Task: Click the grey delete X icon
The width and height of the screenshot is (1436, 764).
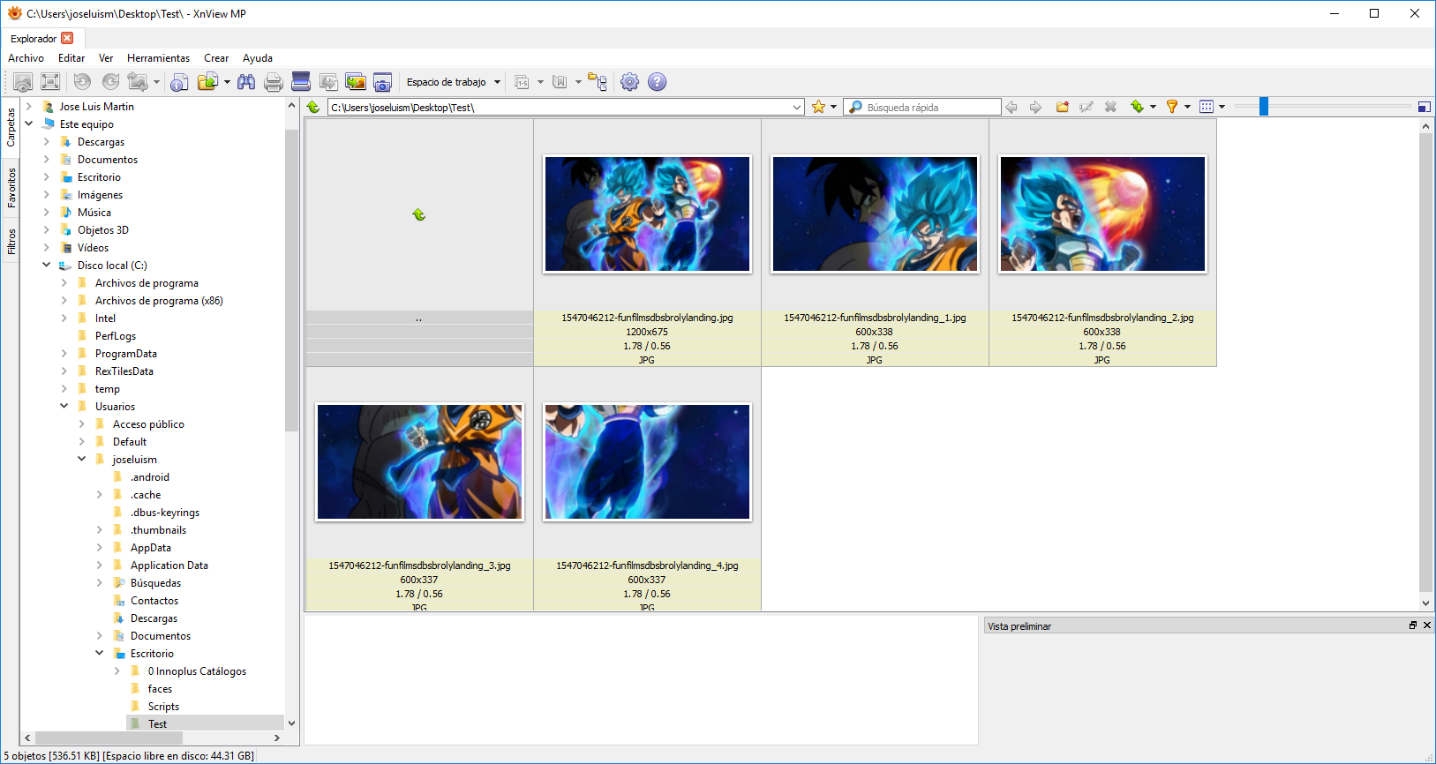Action: click(x=1111, y=107)
